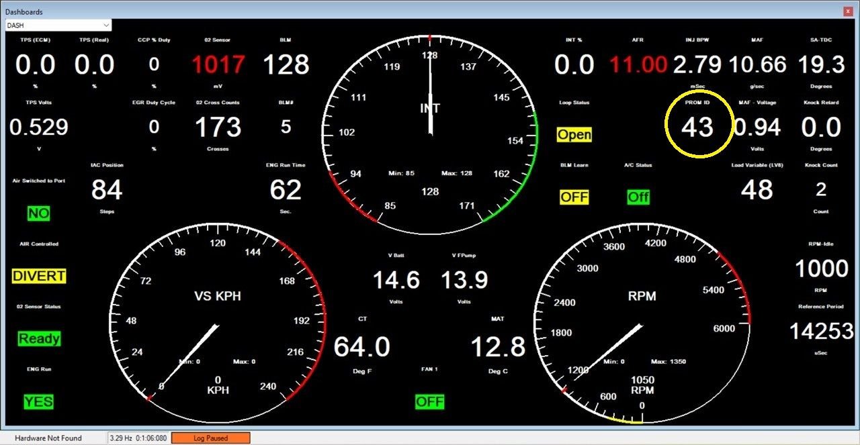Click the yellow Open loop status indicator

point(574,135)
